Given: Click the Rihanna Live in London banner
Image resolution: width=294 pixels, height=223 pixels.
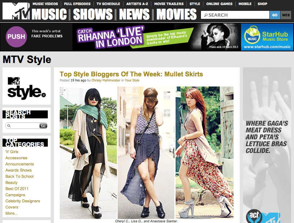Looking at the screenshot, I should [156, 37].
